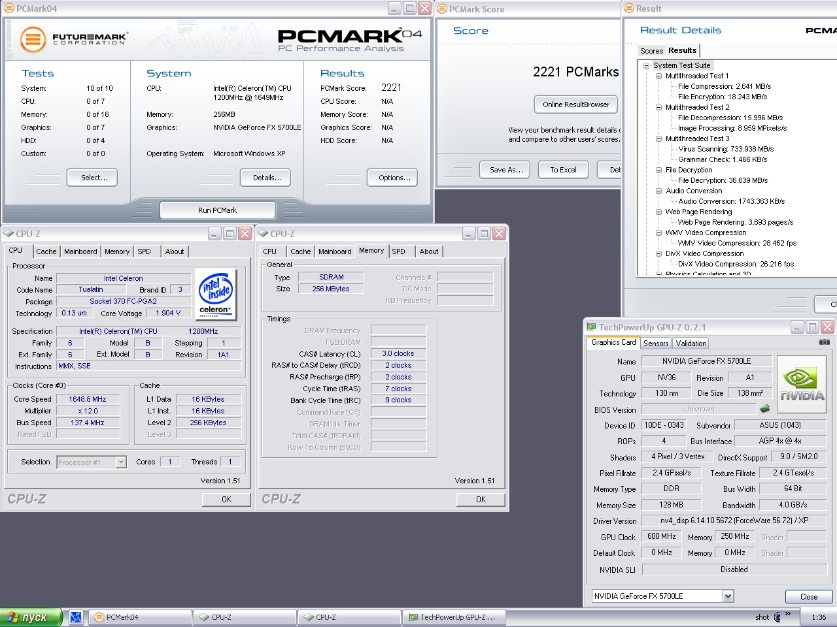Click the To Excel button

(563, 170)
